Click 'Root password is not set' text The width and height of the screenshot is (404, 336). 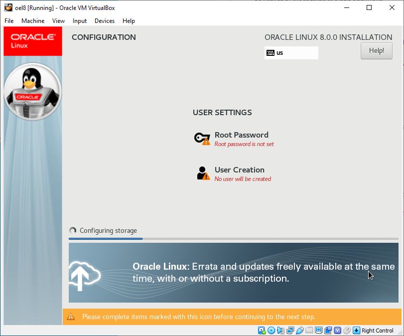244,144
